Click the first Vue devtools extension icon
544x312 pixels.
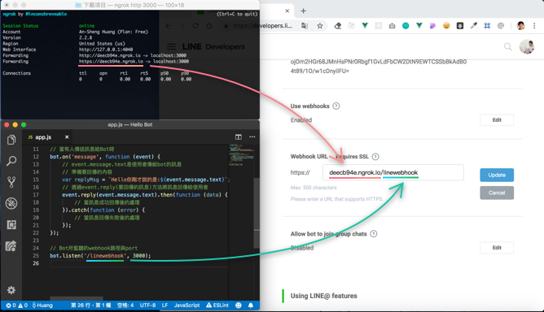[x=365, y=26]
